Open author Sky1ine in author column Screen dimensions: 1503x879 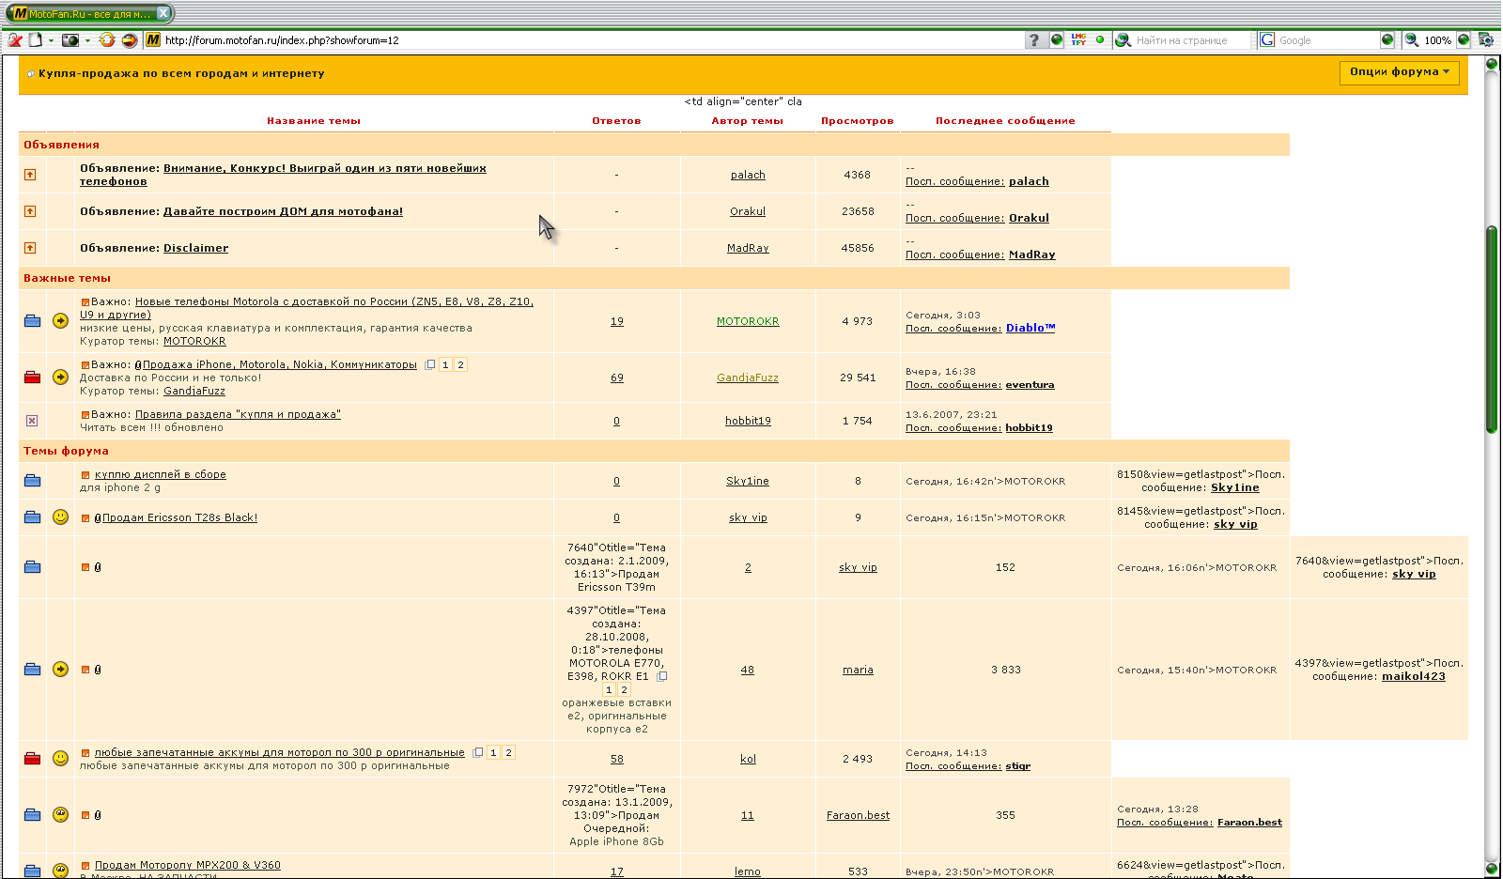tap(748, 481)
